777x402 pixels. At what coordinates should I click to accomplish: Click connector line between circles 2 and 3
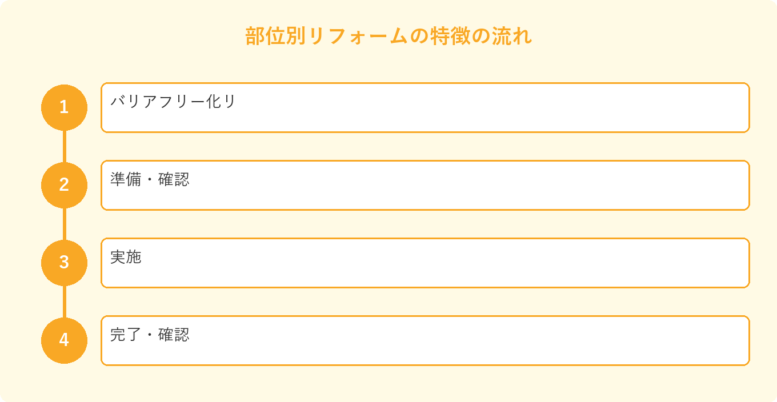[64, 224]
